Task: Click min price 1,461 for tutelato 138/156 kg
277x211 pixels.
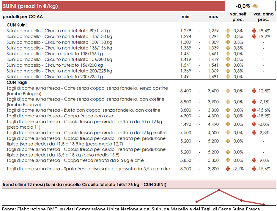Action: (x=186, y=54)
